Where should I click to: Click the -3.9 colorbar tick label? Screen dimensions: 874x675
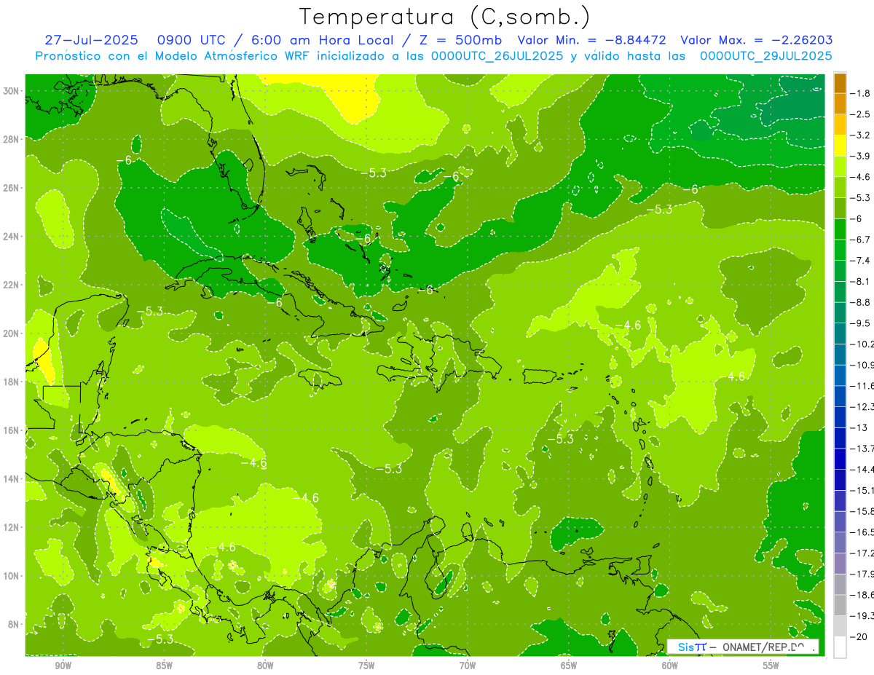pyautogui.click(x=862, y=157)
